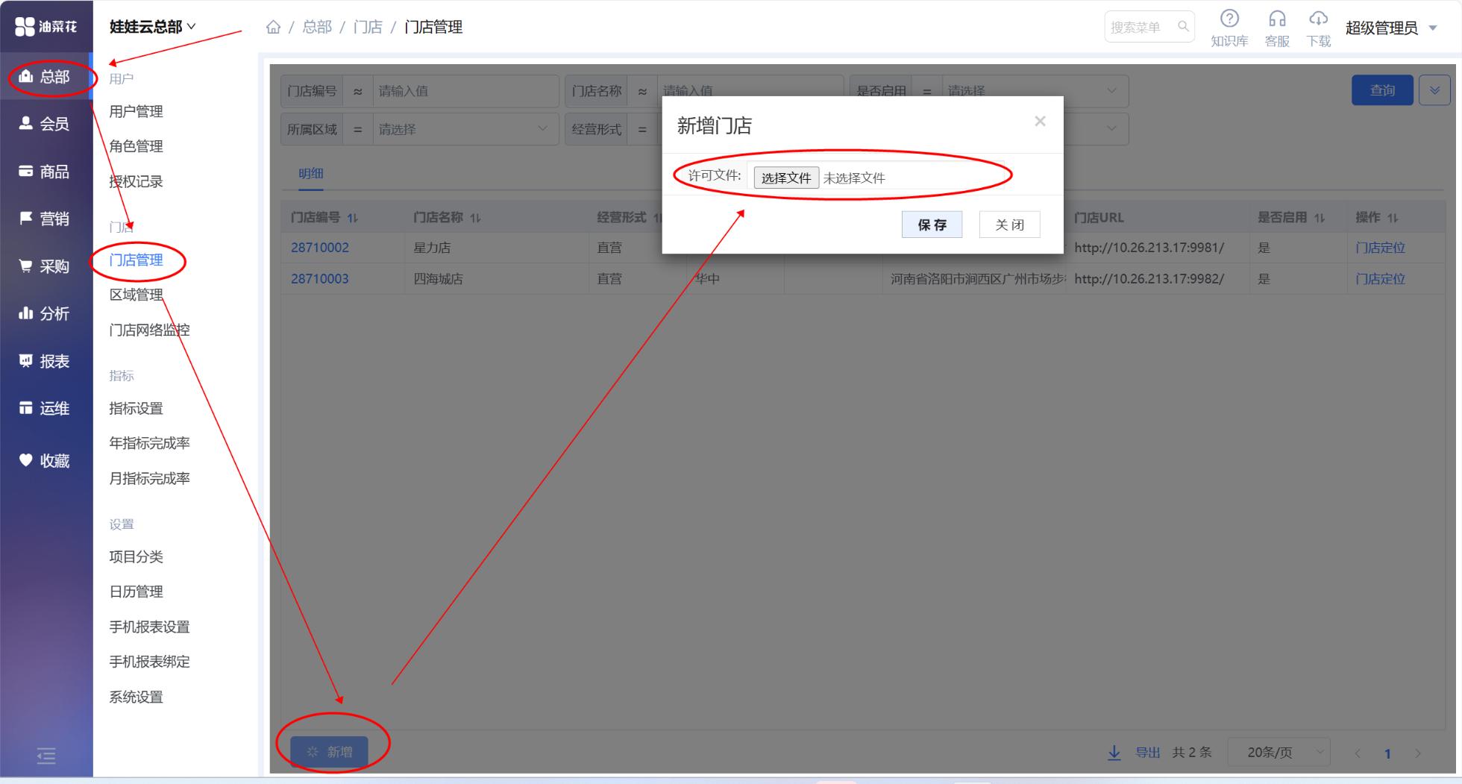Open 手机报表设置 menu item
The image size is (1462, 784).
149,627
